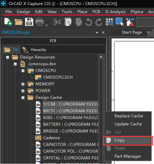Screen dimensions: 154x164
Task: Select the Design Cache label
Action: click(49, 98)
